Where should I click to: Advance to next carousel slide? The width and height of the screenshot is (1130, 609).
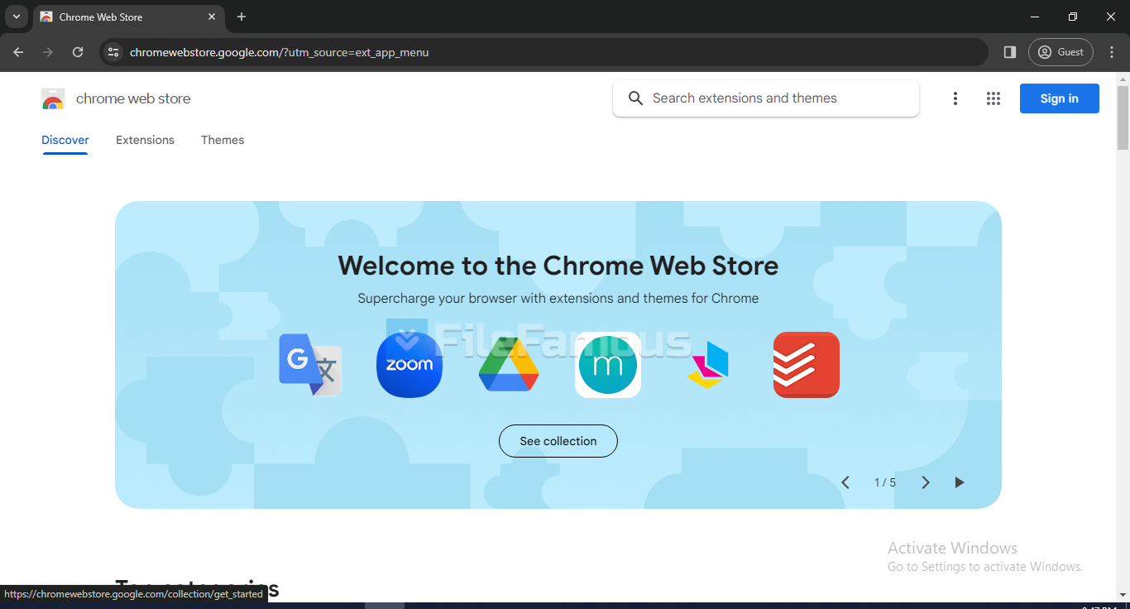[926, 482]
